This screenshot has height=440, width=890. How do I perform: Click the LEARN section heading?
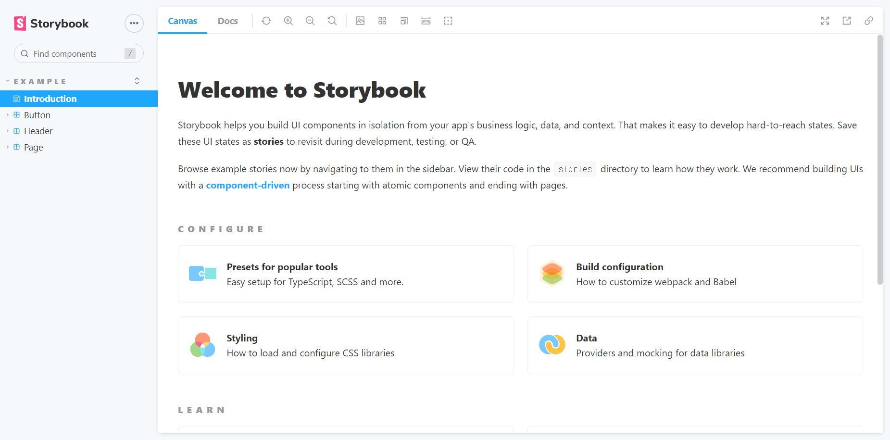point(201,410)
